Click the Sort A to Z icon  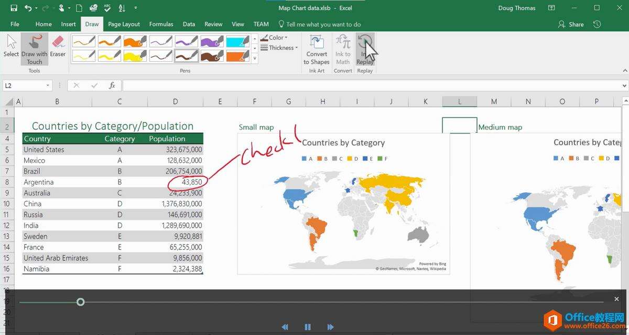122,7
